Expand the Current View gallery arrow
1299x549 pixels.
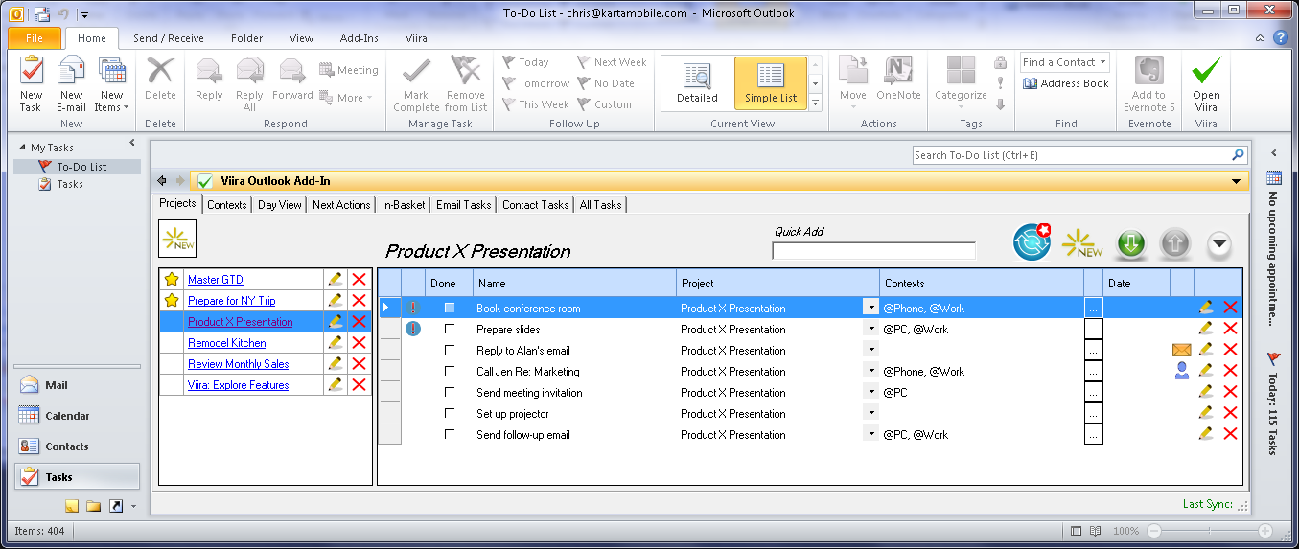816,103
